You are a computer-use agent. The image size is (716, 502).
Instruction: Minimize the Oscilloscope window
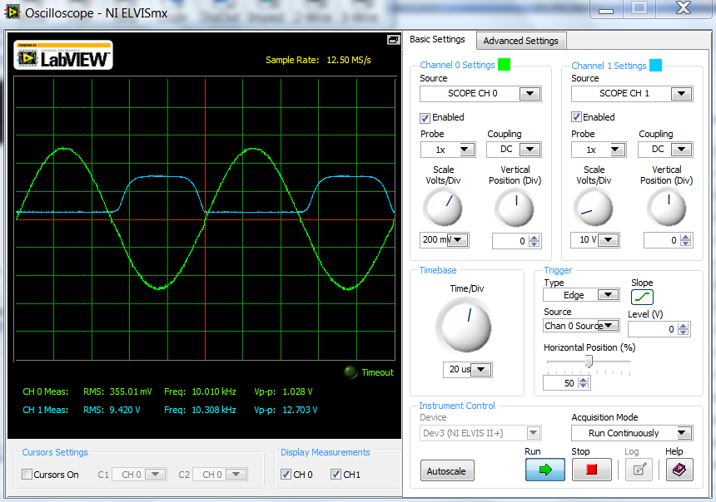[x=606, y=9]
